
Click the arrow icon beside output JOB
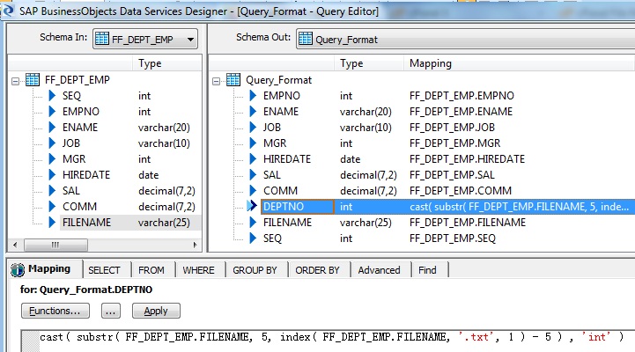click(253, 127)
